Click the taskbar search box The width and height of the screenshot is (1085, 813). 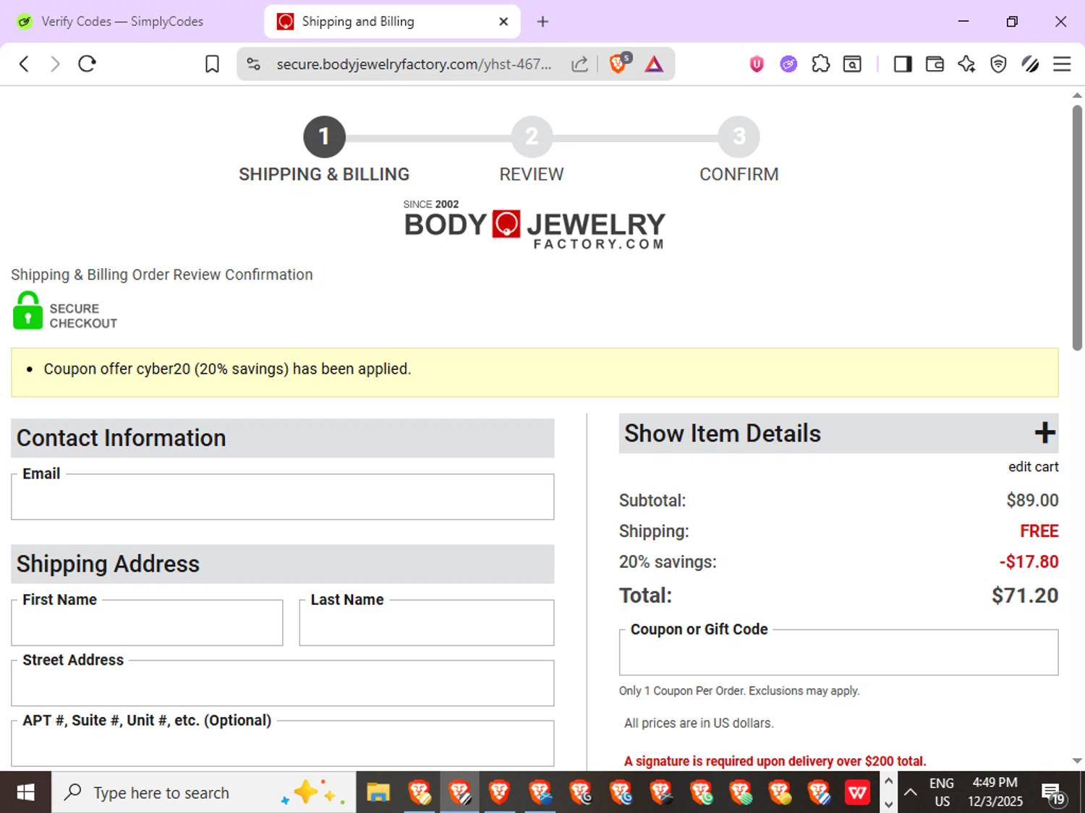coord(204,793)
